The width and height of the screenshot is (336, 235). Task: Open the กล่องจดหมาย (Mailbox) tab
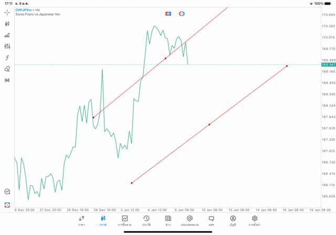click(x=190, y=221)
